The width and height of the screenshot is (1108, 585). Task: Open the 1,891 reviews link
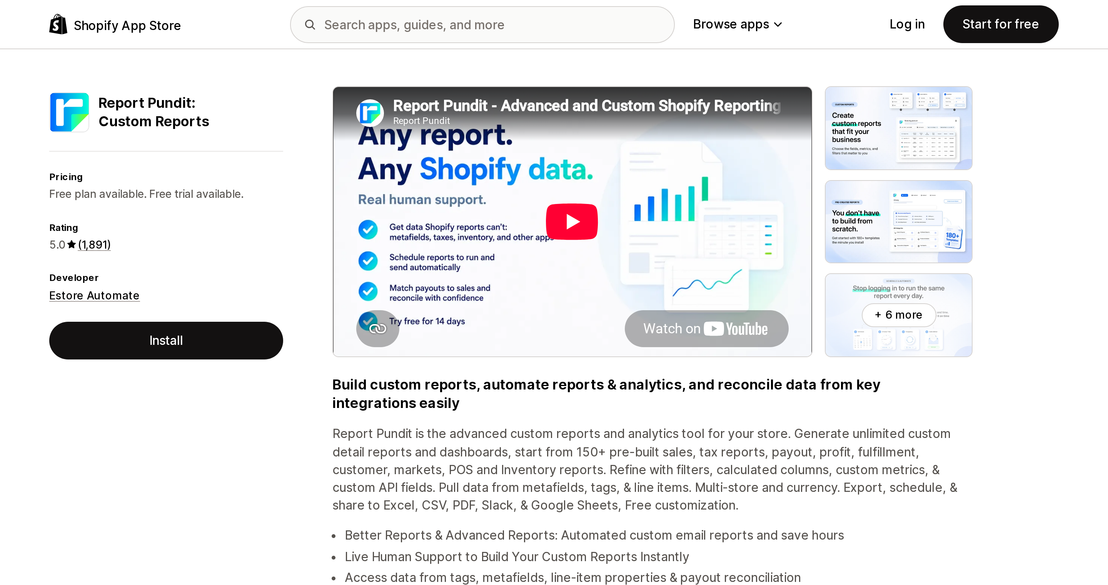point(94,244)
